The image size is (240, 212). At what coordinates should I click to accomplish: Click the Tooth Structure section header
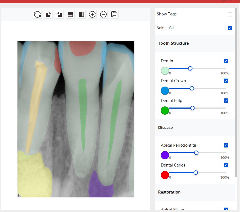tap(173, 43)
